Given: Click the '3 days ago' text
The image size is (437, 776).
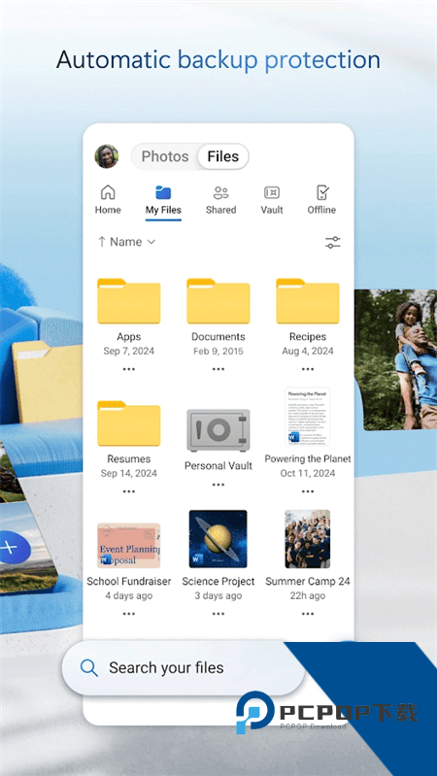Looking at the screenshot, I should (218, 596).
